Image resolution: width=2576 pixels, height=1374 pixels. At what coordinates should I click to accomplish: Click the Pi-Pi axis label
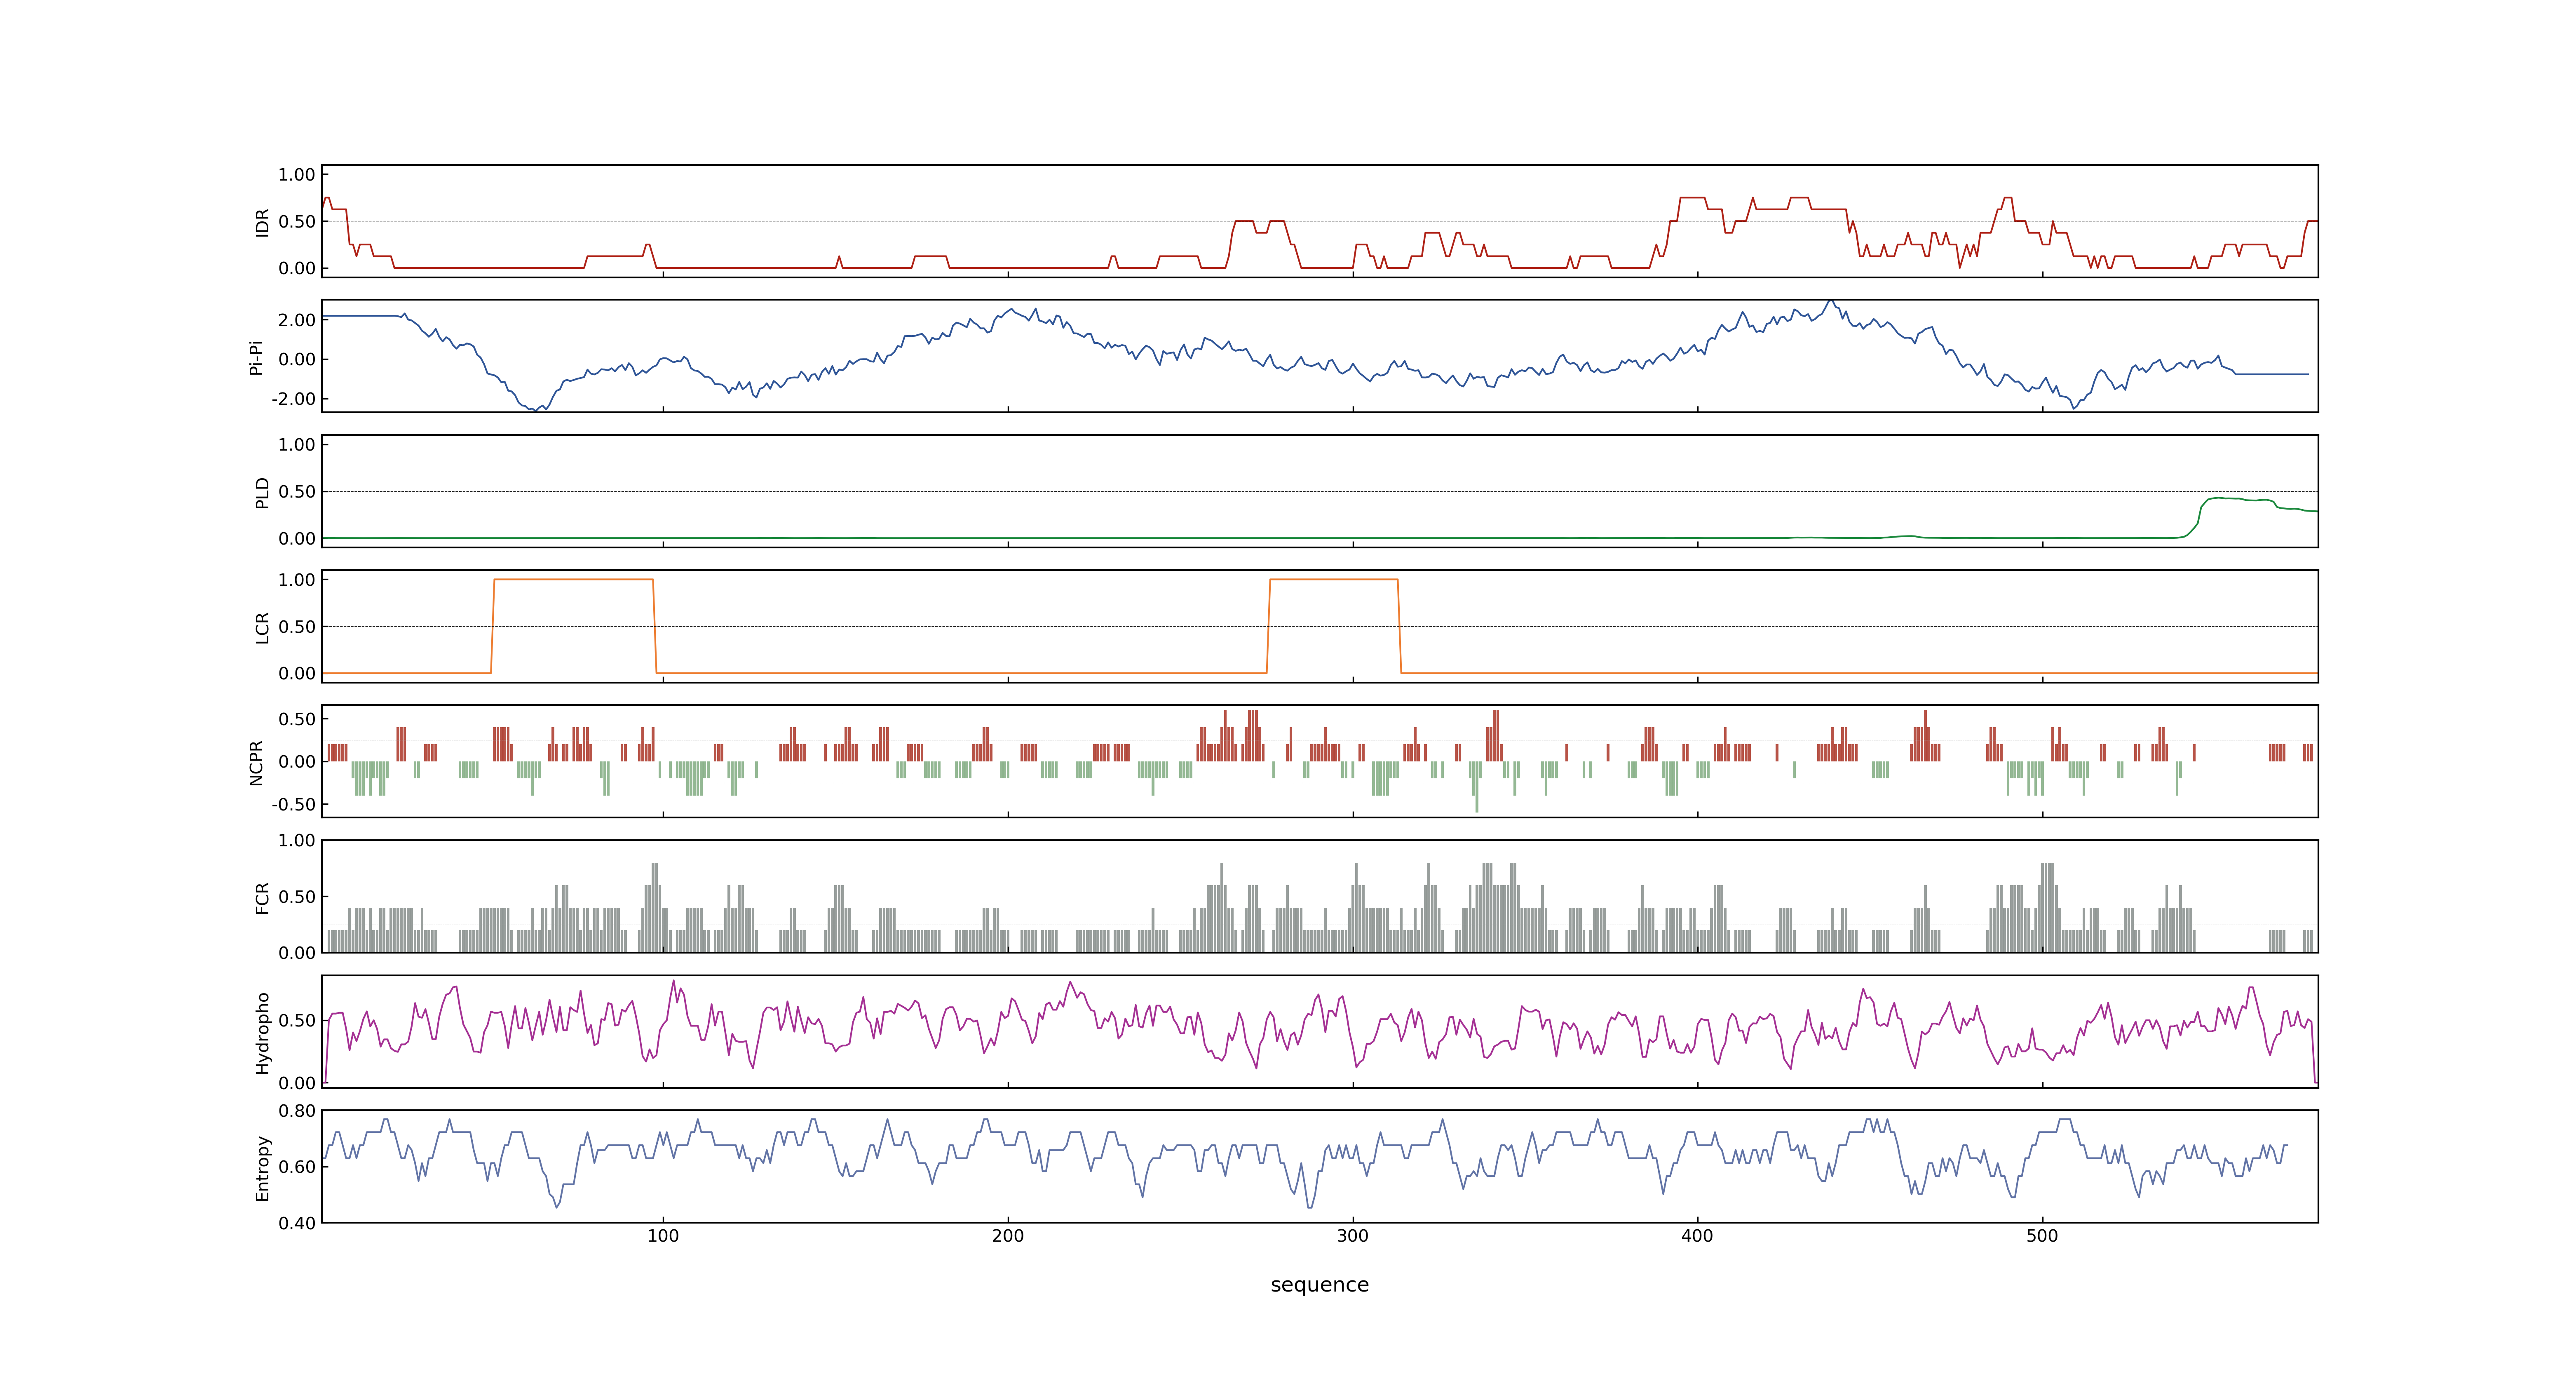(x=256, y=357)
